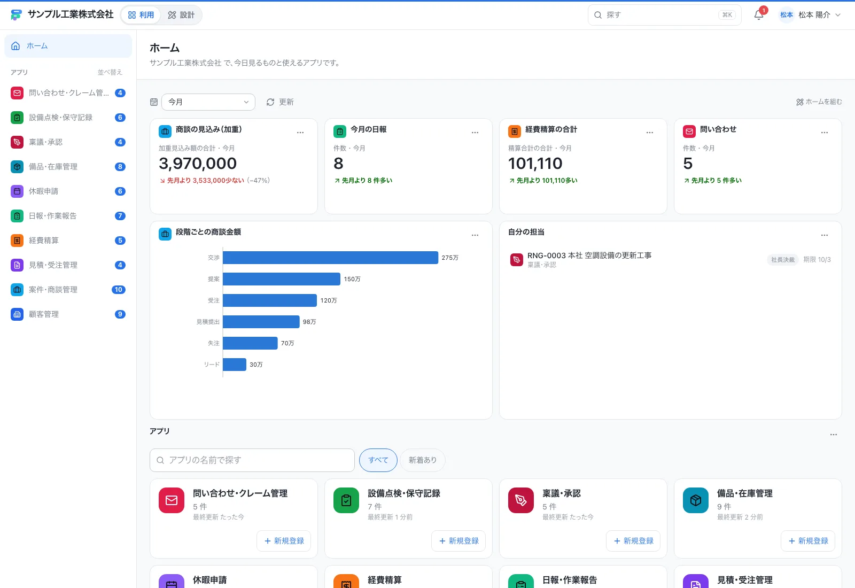Click the app logo beside サンプル工業株式会社
The width and height of the screenshot is (855, 588).
click(x=16, y=15)
